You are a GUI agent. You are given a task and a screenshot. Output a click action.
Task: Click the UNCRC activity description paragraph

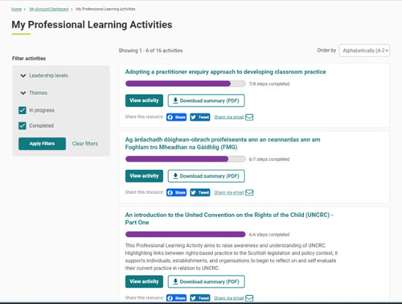tap(232, 257)
